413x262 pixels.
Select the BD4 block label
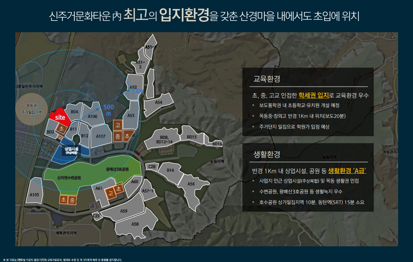(x=74, y=112)
